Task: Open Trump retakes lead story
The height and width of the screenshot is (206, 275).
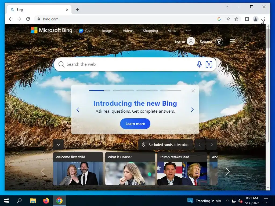Action: coord(182,169)
